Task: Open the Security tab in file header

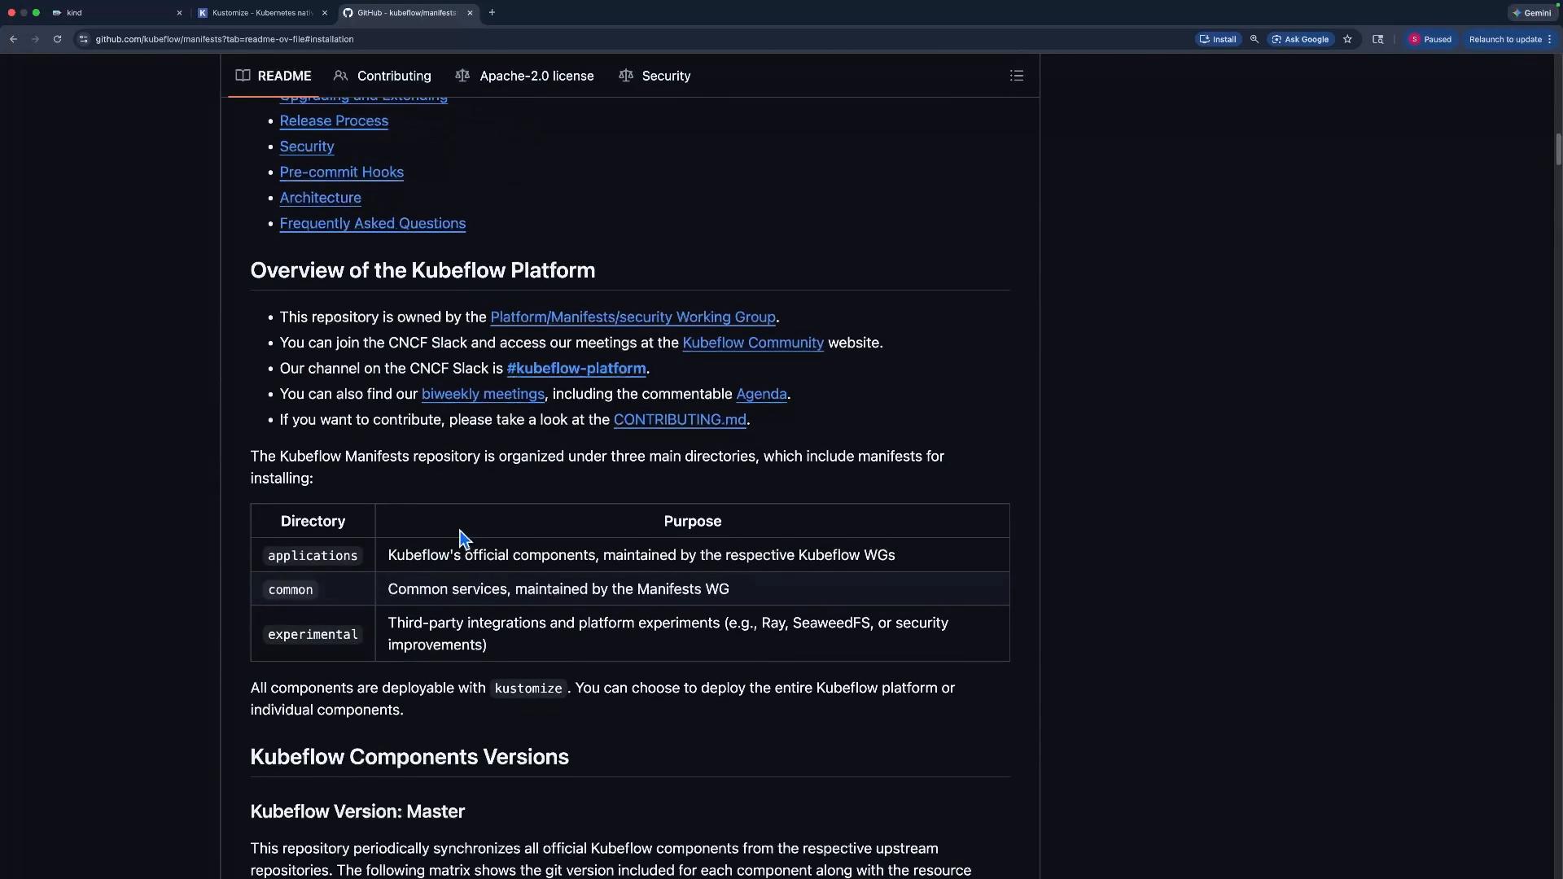Action: (x=655, y=76)
